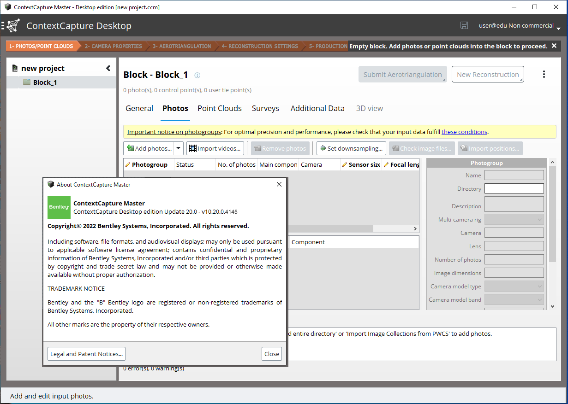Click the app icon in the window title bar
Image resolution: width=568 pixels, height=404 pixels.
pyautogui.click(x=7, y=7)
